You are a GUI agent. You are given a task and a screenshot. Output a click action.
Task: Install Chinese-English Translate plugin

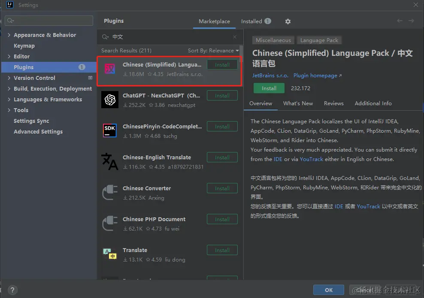[222, 157]
